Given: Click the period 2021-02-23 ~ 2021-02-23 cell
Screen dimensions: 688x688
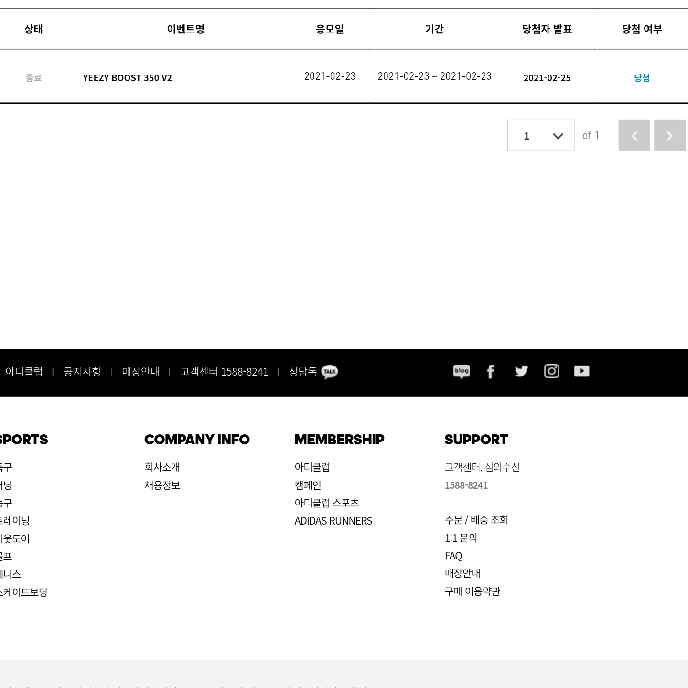Looking at the screenshot, I should tap(434, 76).
